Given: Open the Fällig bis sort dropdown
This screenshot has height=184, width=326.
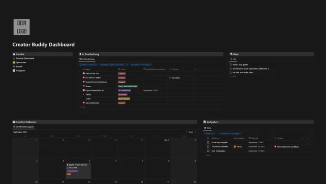Looking at the screenshot, I should click(209, 134).
